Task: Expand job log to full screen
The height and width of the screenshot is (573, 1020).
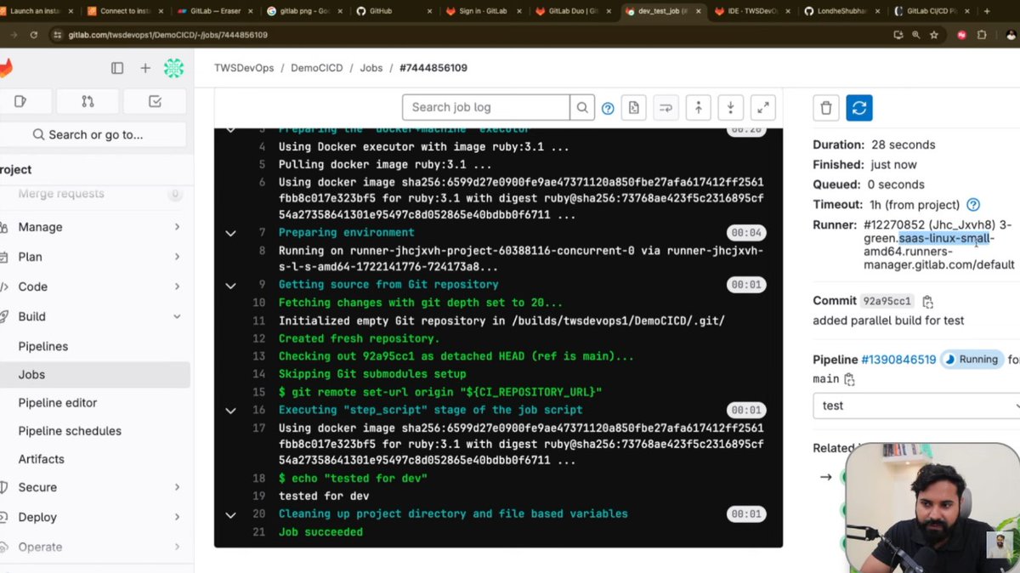Action: (763, 108)
